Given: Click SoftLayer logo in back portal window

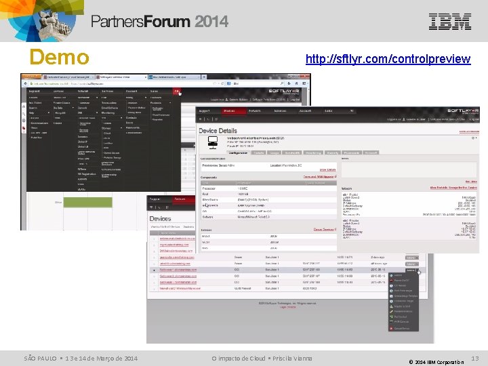Looking at the screenshot, I should (283, 91).
